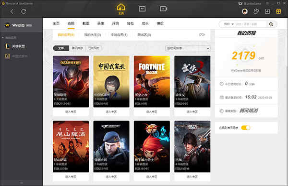Switch to the fourth content tab

(101, 23)
